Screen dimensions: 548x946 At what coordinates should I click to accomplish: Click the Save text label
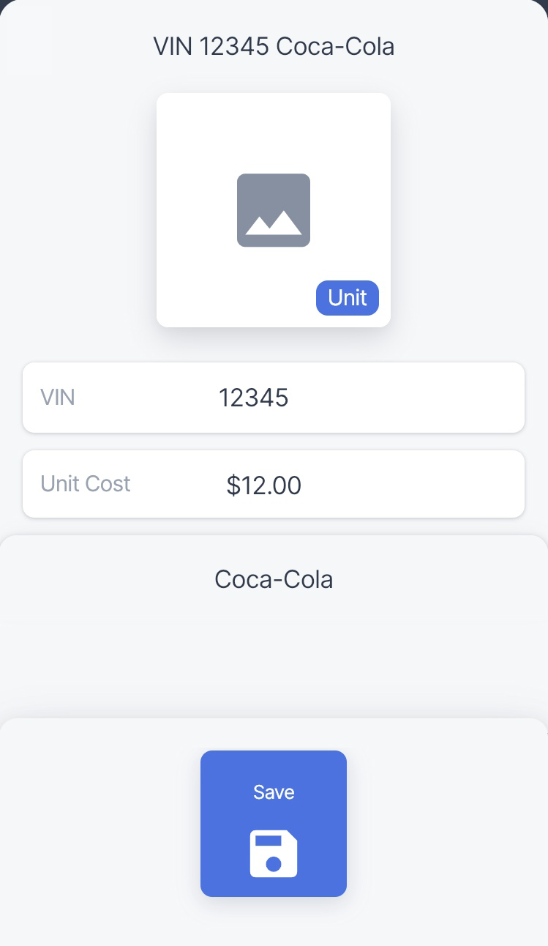pyautogui.click(x=274, y=792)
